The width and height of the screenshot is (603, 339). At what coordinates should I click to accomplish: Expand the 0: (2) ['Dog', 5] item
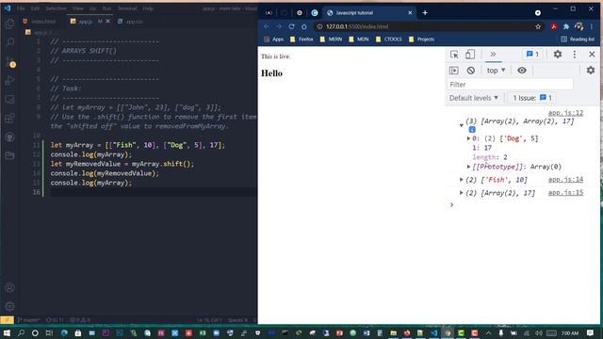point(468,138)
